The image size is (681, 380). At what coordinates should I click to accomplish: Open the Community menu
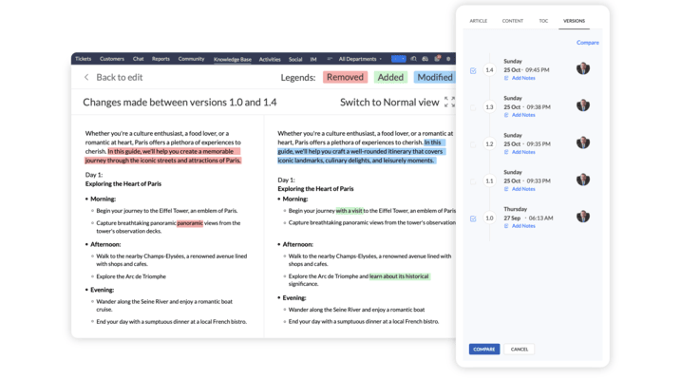coord(191,59)
